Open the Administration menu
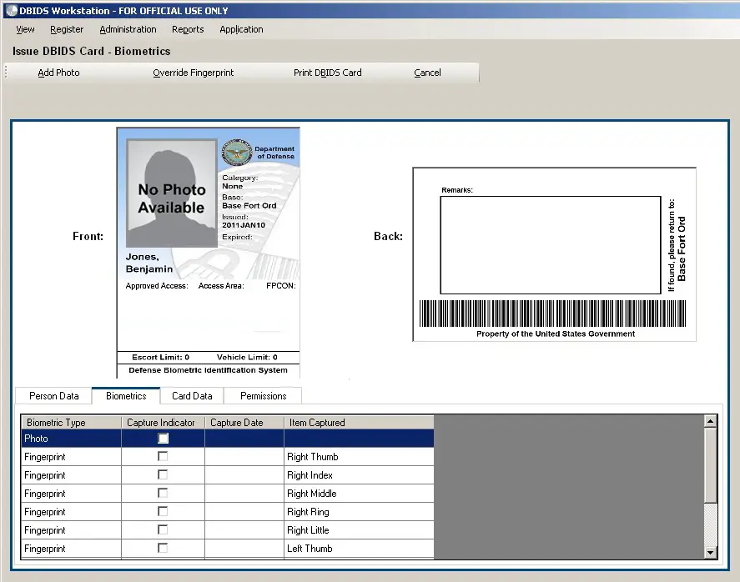 (128, 29)
